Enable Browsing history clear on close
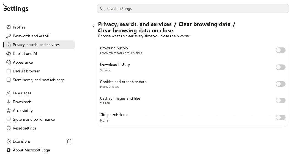The width and height of the screenshot is (290, 155). (281, 50)
